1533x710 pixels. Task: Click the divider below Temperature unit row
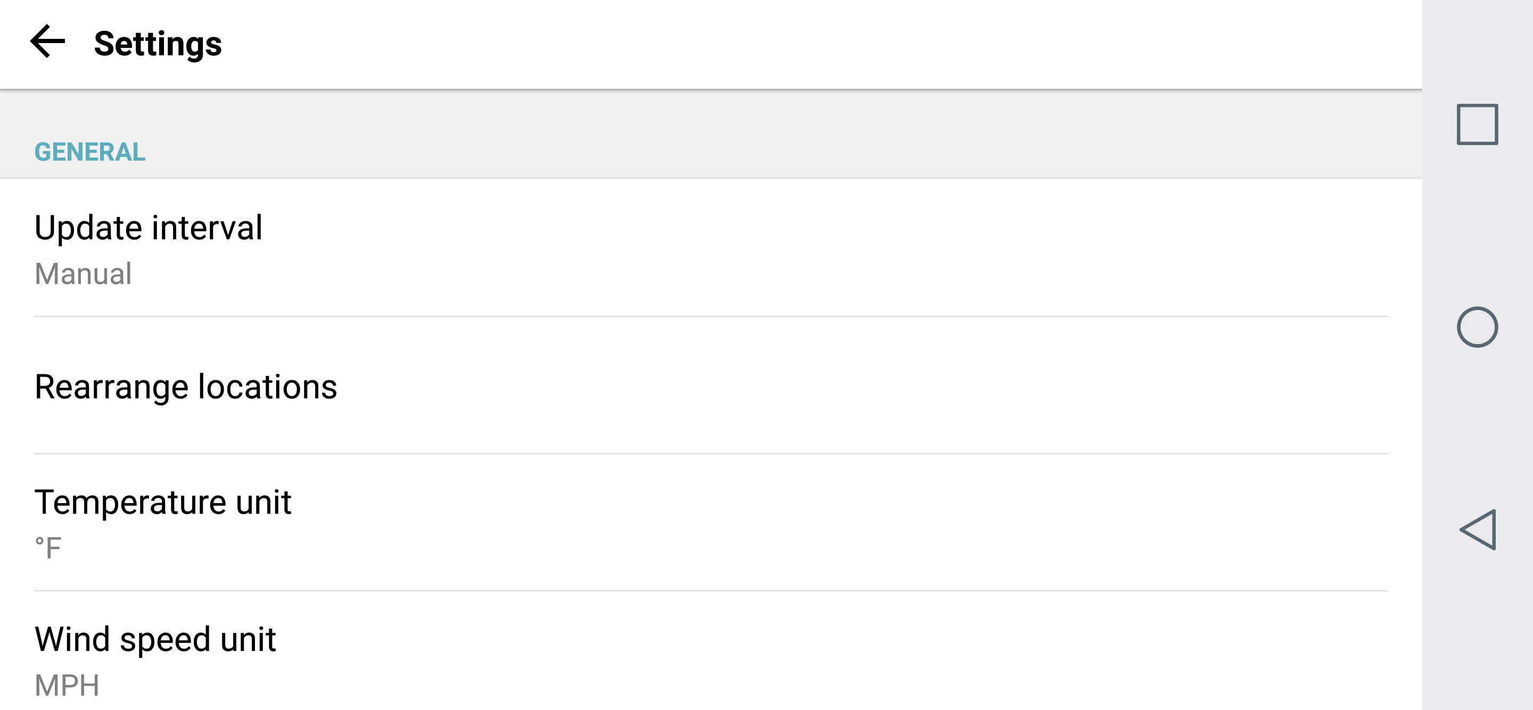711,591
